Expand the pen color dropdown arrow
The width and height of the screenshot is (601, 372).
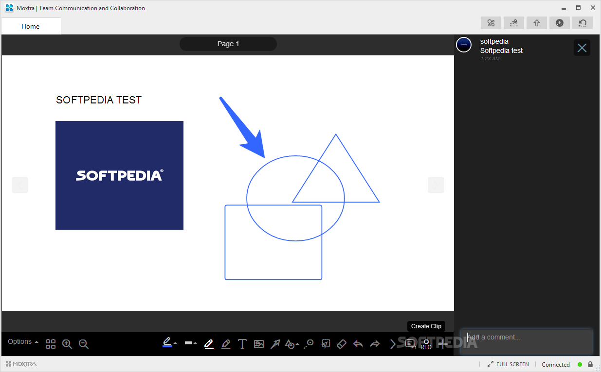175,343
